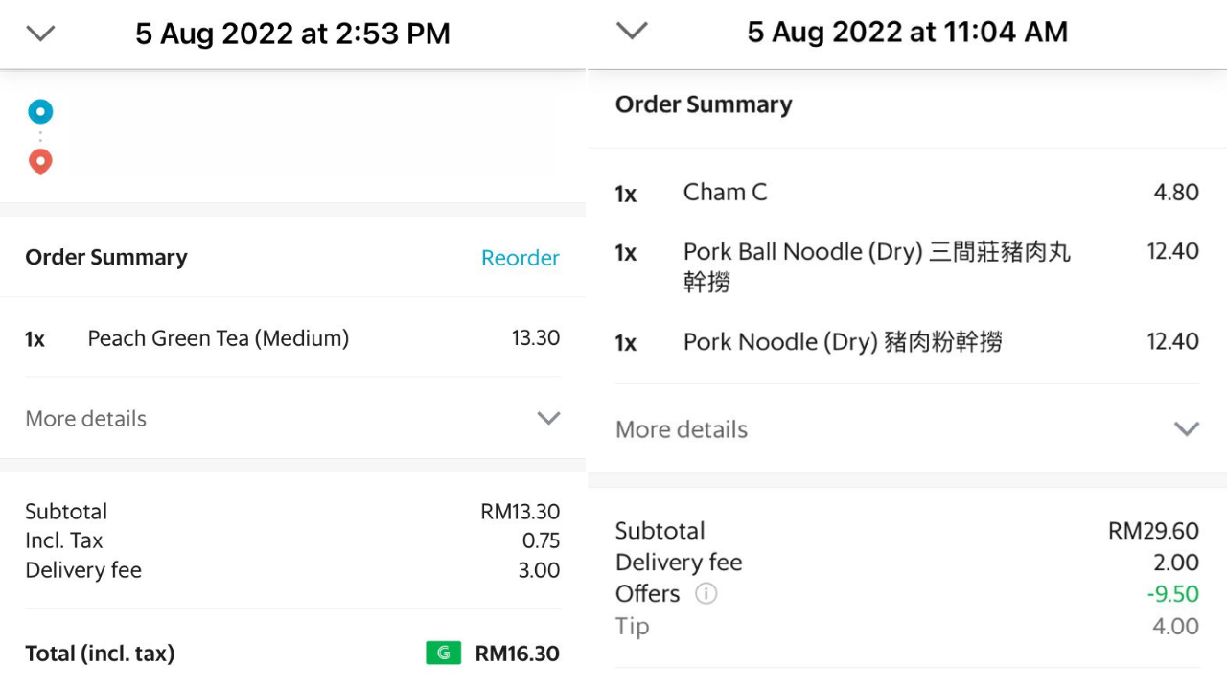Tap the More details label in the left order

86,419
